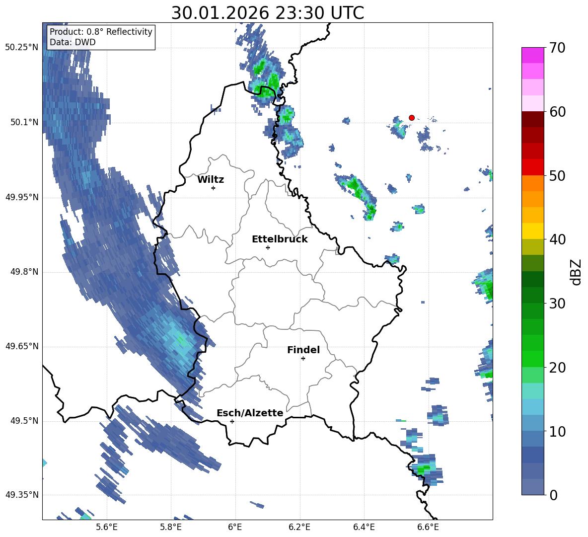The width and height of the screenshot is (588, 537).
Task: Pick the yellow swatch just above 40
Action: (x=532, y=231)
